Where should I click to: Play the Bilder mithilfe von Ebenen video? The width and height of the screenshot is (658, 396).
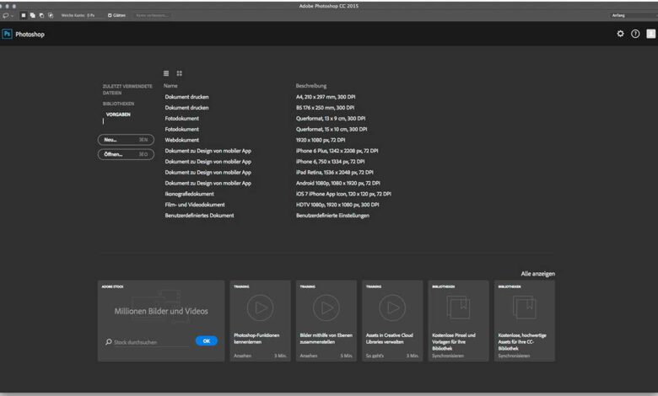pos(326,307)
